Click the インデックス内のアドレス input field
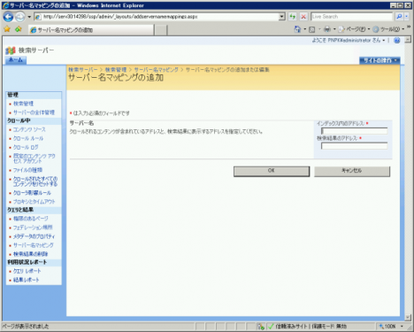 point(354,131)
